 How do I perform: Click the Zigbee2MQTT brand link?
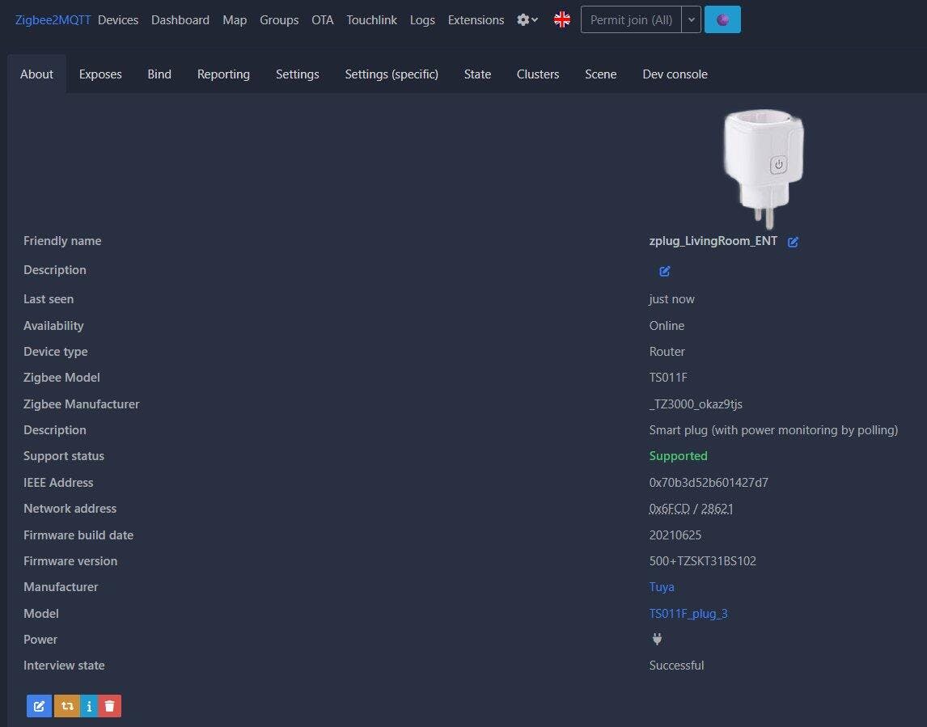(53, 20)
